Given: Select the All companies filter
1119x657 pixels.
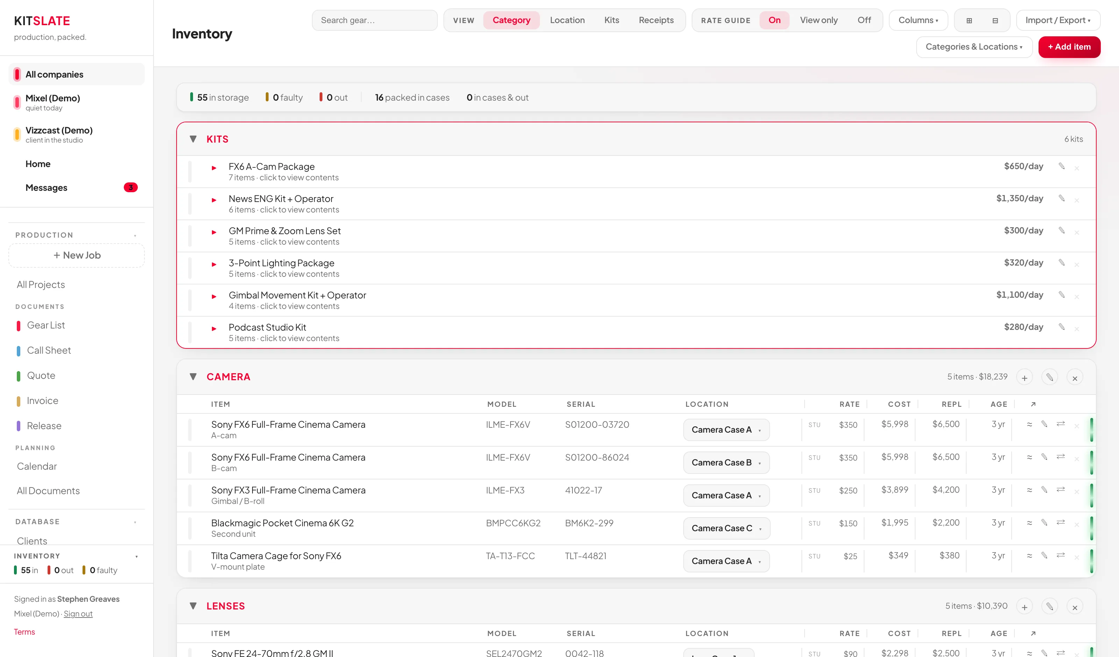Looking at the screenshot, I should 77,74.
